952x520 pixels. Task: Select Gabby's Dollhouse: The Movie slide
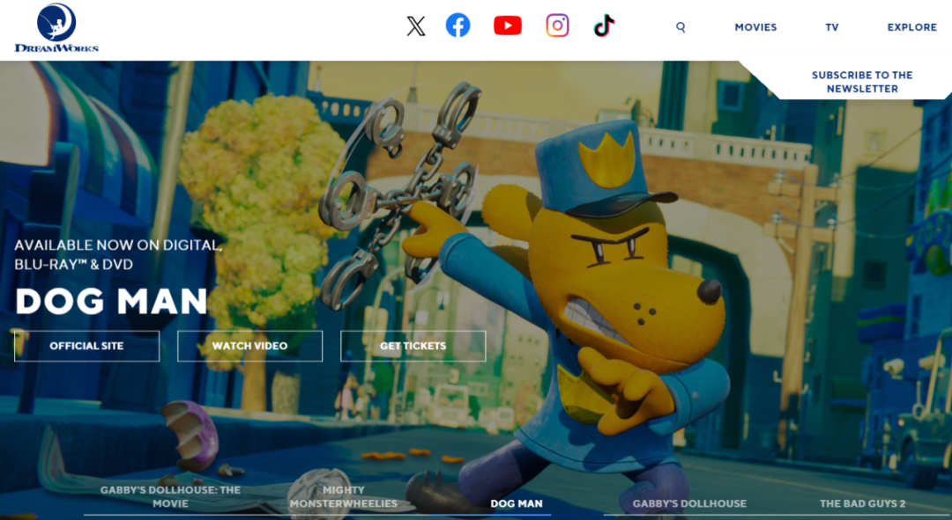pos(171,496)
